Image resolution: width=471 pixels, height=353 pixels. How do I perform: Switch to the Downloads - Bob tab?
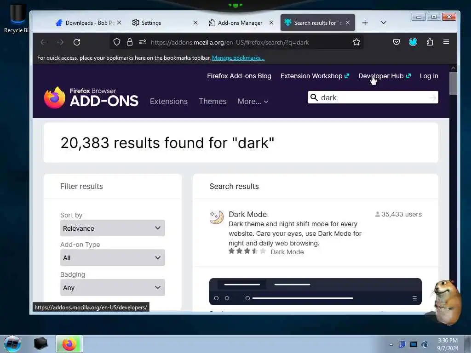pos(89,23)
